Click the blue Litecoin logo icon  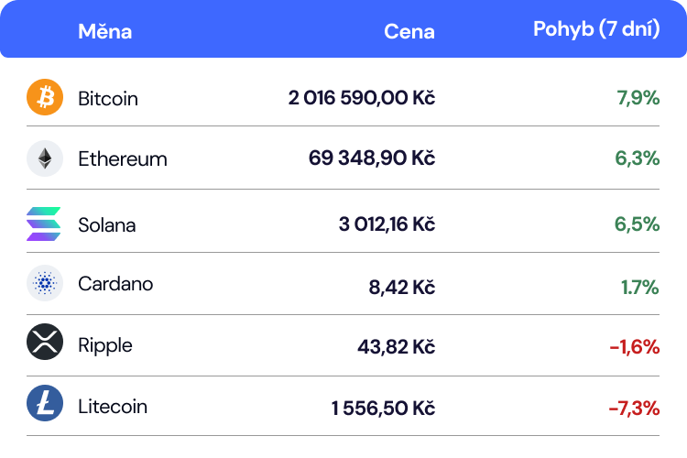[44, 403]
